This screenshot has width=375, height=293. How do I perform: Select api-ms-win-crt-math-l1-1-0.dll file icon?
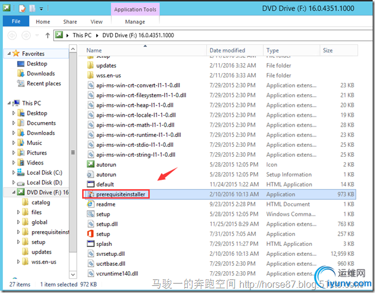tap(90, 125)
